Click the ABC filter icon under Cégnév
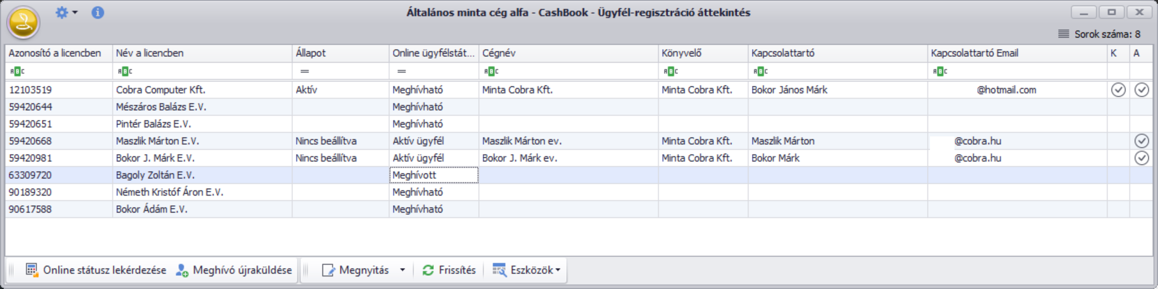 pyautogui.click(x=491, y=71)
